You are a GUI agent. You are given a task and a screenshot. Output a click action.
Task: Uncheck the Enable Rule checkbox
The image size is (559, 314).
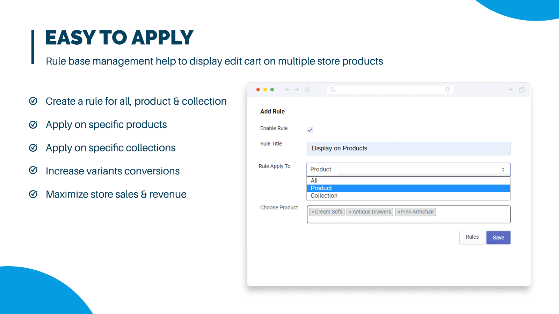pos(310,130)
